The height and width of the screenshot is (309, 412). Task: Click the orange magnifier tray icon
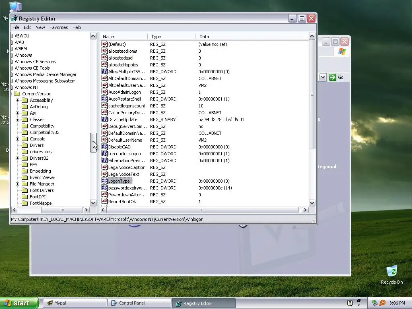point(382,303)
